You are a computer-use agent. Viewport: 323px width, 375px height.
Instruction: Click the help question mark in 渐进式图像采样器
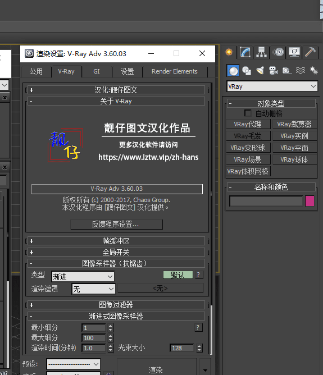pyautogui.click(x=198, y=327)
